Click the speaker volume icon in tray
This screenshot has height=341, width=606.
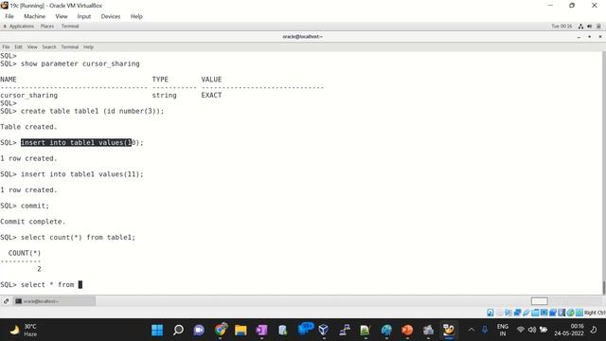point(532,330)
